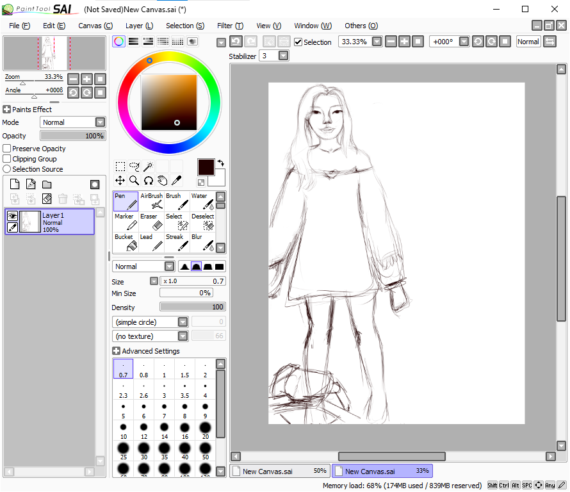The width and height of the screenshot is (570, 492).
Task: Open the Filter menu
Action: (230, 26)
